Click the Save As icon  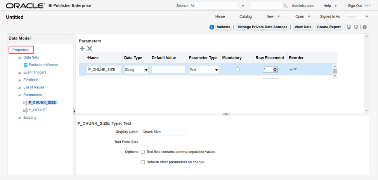[x=356, y=27]
